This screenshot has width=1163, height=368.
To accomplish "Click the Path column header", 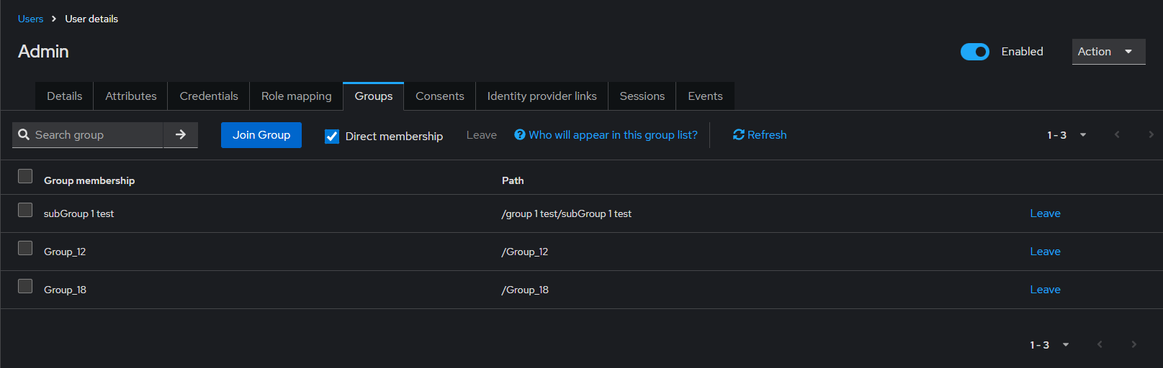I will coord(513,180).
